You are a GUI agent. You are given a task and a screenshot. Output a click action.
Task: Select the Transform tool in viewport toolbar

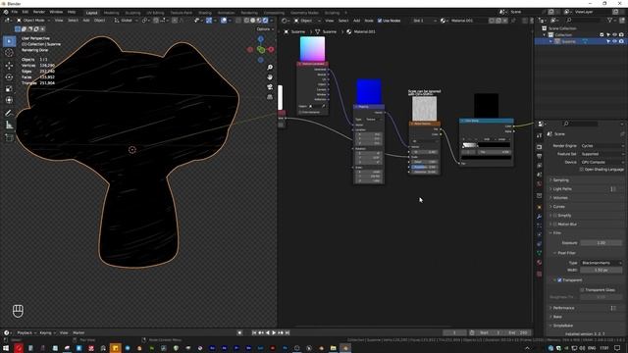(x=9, y=100)
